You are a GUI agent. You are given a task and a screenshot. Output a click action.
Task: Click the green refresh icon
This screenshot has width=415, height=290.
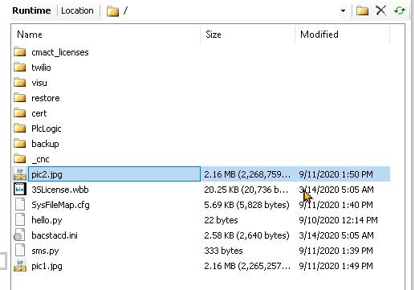tap(400, 10)
